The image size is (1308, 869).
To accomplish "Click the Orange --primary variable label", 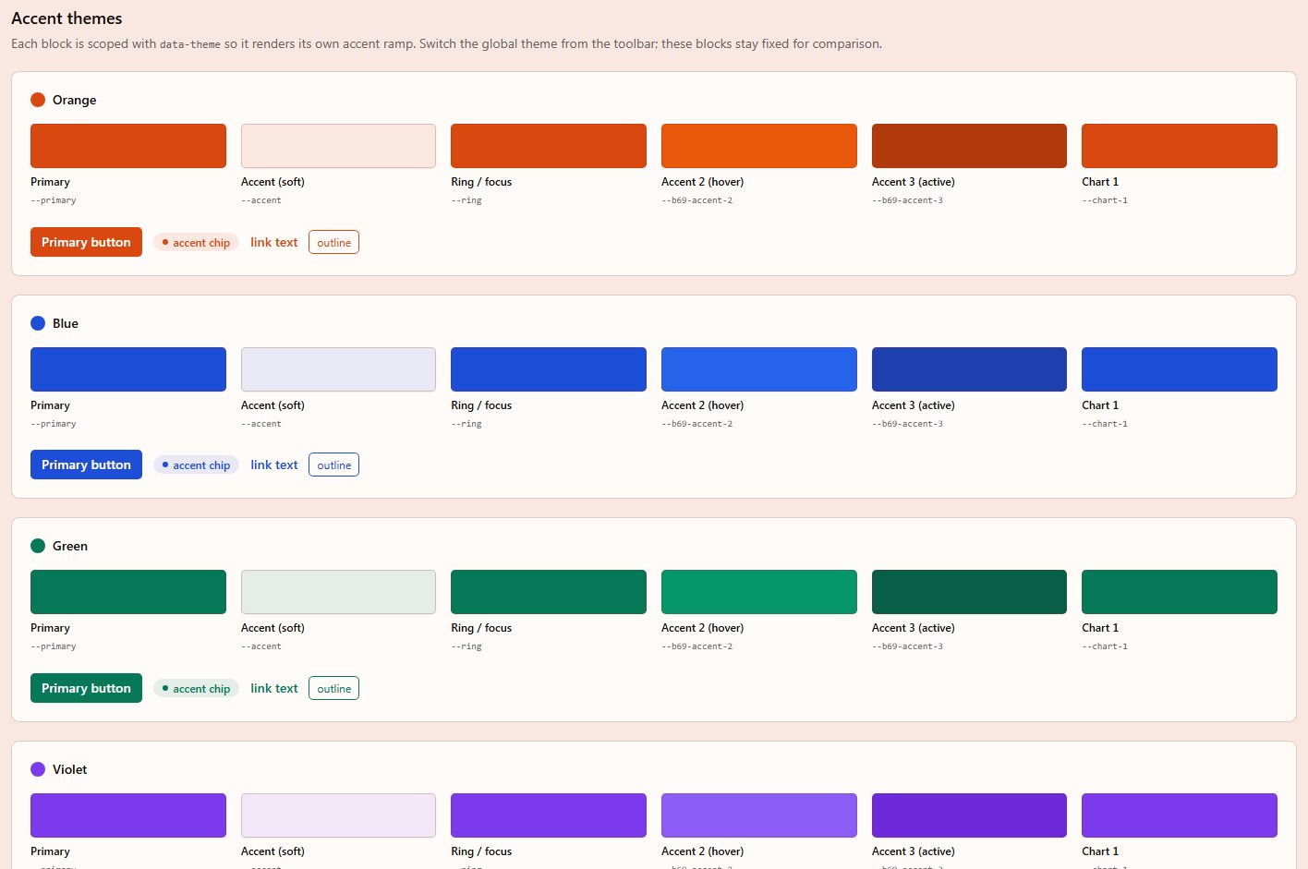I will [54, 200].
